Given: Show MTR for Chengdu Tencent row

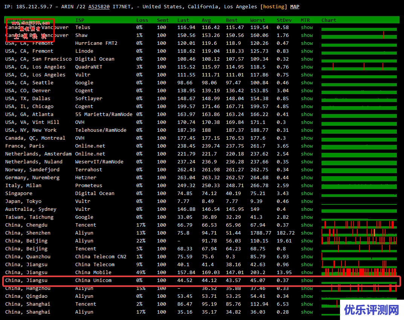Looking at the screenshot, I should click(x=307, y=225).
